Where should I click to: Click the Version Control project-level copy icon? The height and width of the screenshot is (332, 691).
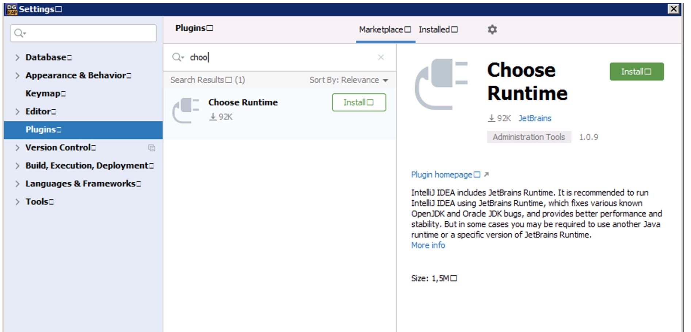tap(152, 148)
